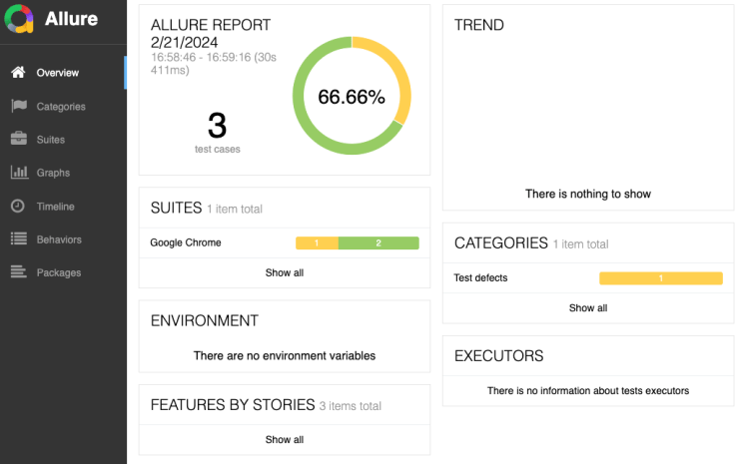
Task: Click the Overview home icon
Action: click(x=18, y=73)
